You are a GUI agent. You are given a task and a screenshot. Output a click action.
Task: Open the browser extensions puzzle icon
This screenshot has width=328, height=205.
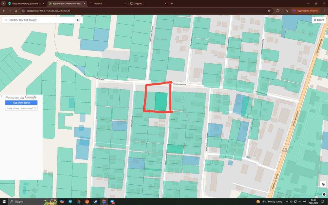pyautogui.click(x=278, y=10)
